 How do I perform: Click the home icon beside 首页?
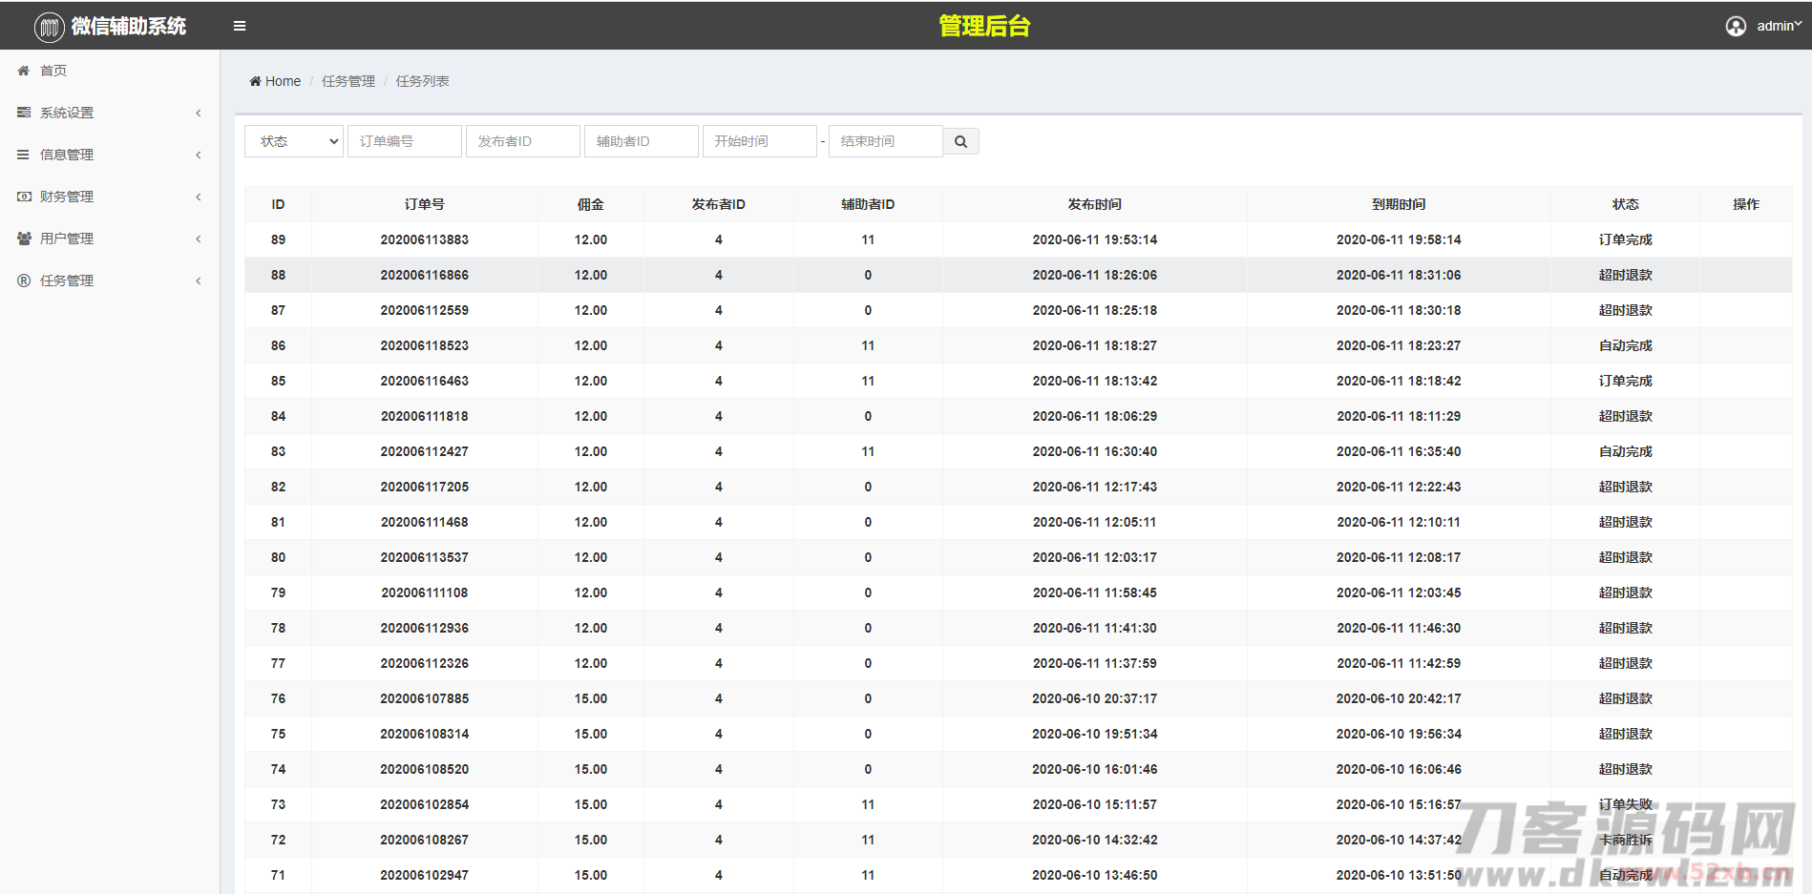click(x=24, y=71)
